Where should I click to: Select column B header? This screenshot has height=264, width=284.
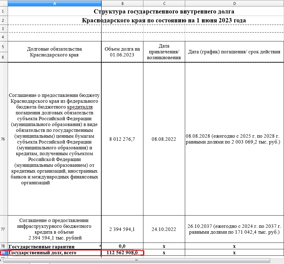point(123,3)
